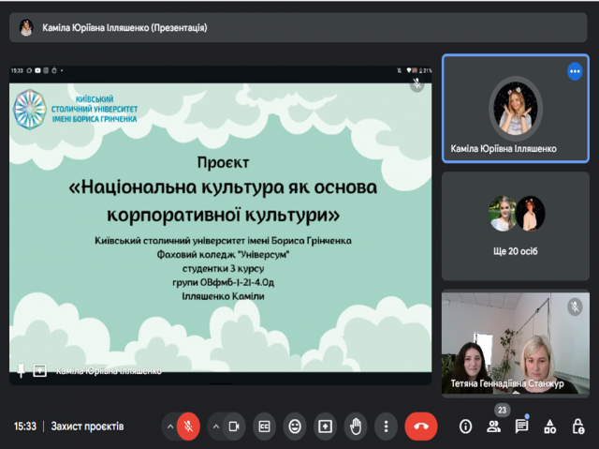Toggle closed captions
The width and height of the screenshot is (599, 449).
264,427
